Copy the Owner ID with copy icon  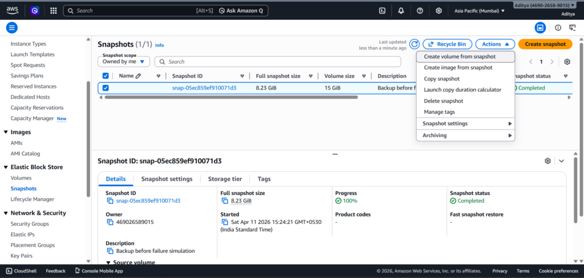[x=110, y=222]
